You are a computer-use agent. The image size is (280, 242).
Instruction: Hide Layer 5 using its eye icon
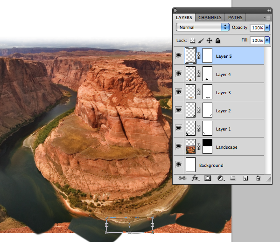178,55
